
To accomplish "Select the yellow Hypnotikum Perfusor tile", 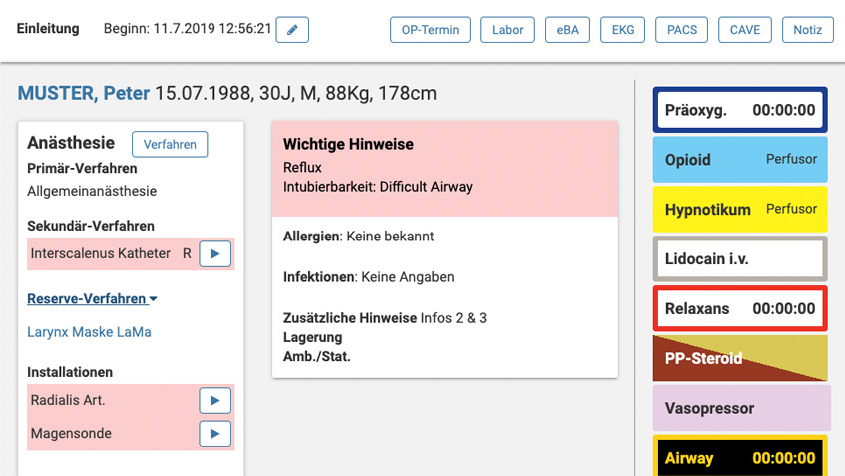I will (x=739, y=210).
